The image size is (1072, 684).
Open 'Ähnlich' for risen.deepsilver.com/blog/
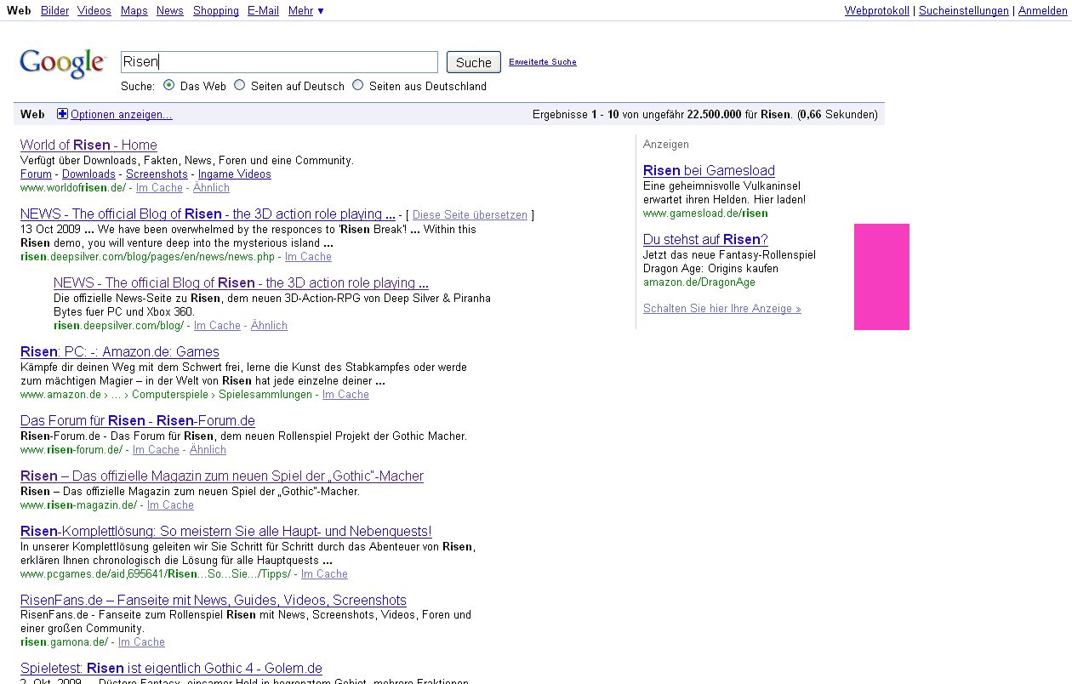[269, 325]
